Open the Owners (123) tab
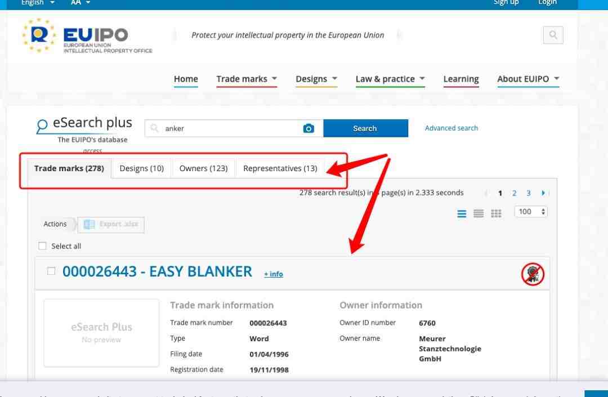This screenshot has width=608, height=397. (x=203, y=168)
